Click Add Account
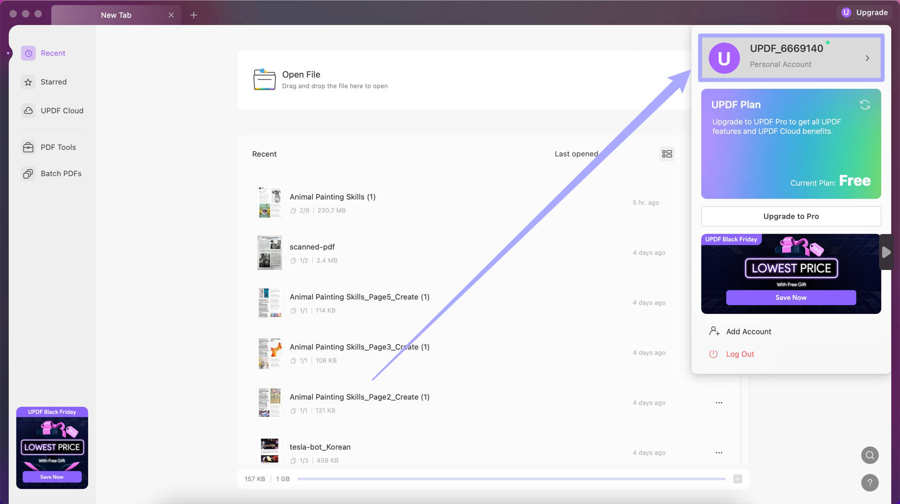 point(748,331)
